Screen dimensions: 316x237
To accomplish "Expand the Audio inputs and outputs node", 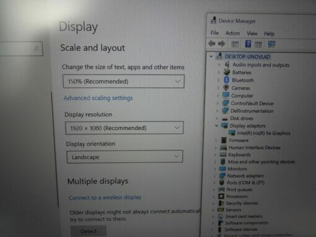I will click(x=219, y=64).
